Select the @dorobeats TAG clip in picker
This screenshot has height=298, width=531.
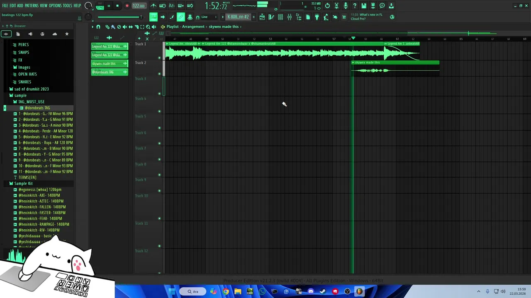(110, 72)
